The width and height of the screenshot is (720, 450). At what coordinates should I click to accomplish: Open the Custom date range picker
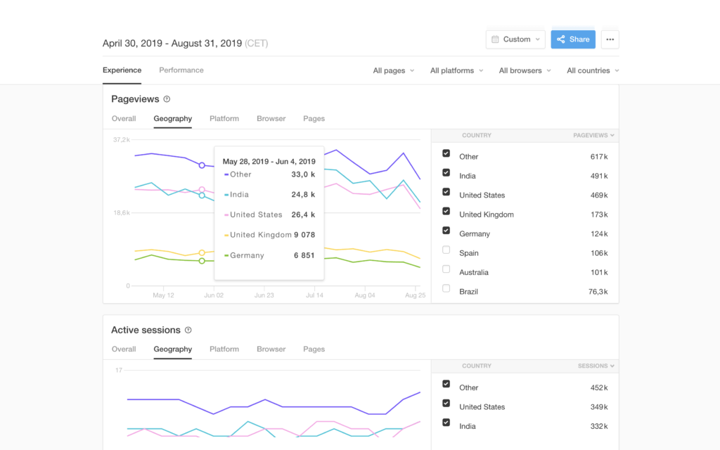pyautogui.click(x=515, y=39)
